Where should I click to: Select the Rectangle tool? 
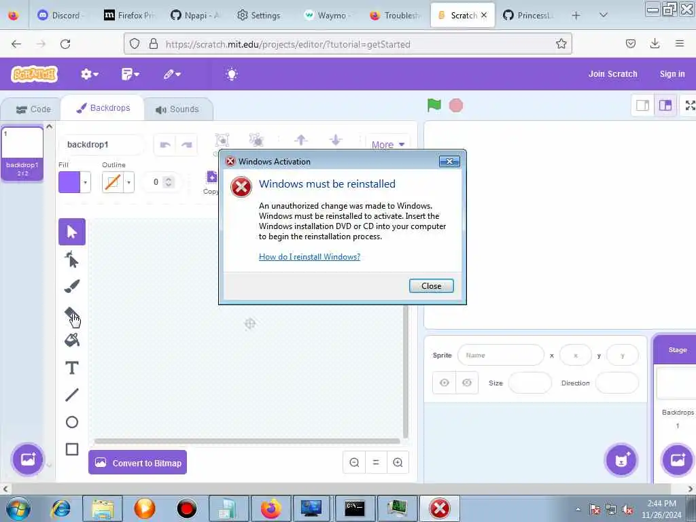pos(72,449)
